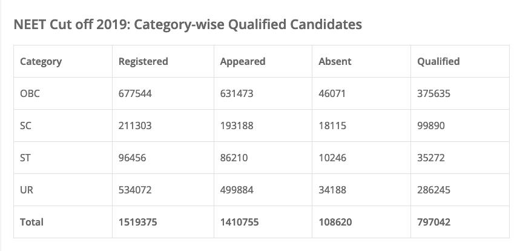
Task: Click UR absent value 34188
Action: coord(332,190)
